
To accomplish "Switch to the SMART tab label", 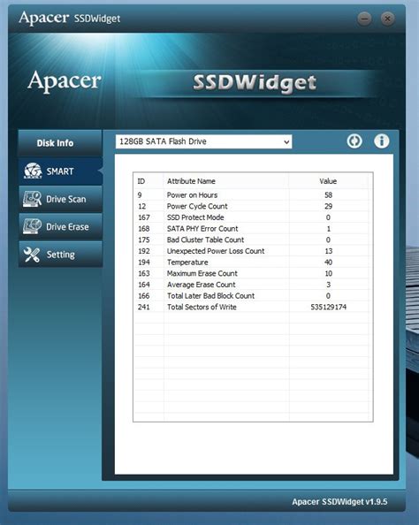I will [60, 171].
